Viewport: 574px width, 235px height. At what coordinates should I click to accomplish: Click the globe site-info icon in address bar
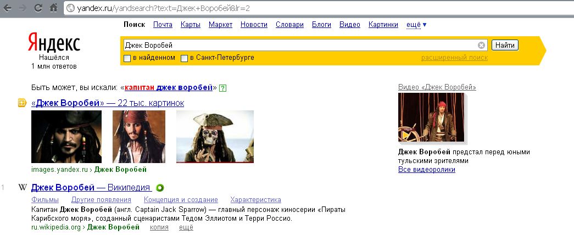tap(71, 8)
